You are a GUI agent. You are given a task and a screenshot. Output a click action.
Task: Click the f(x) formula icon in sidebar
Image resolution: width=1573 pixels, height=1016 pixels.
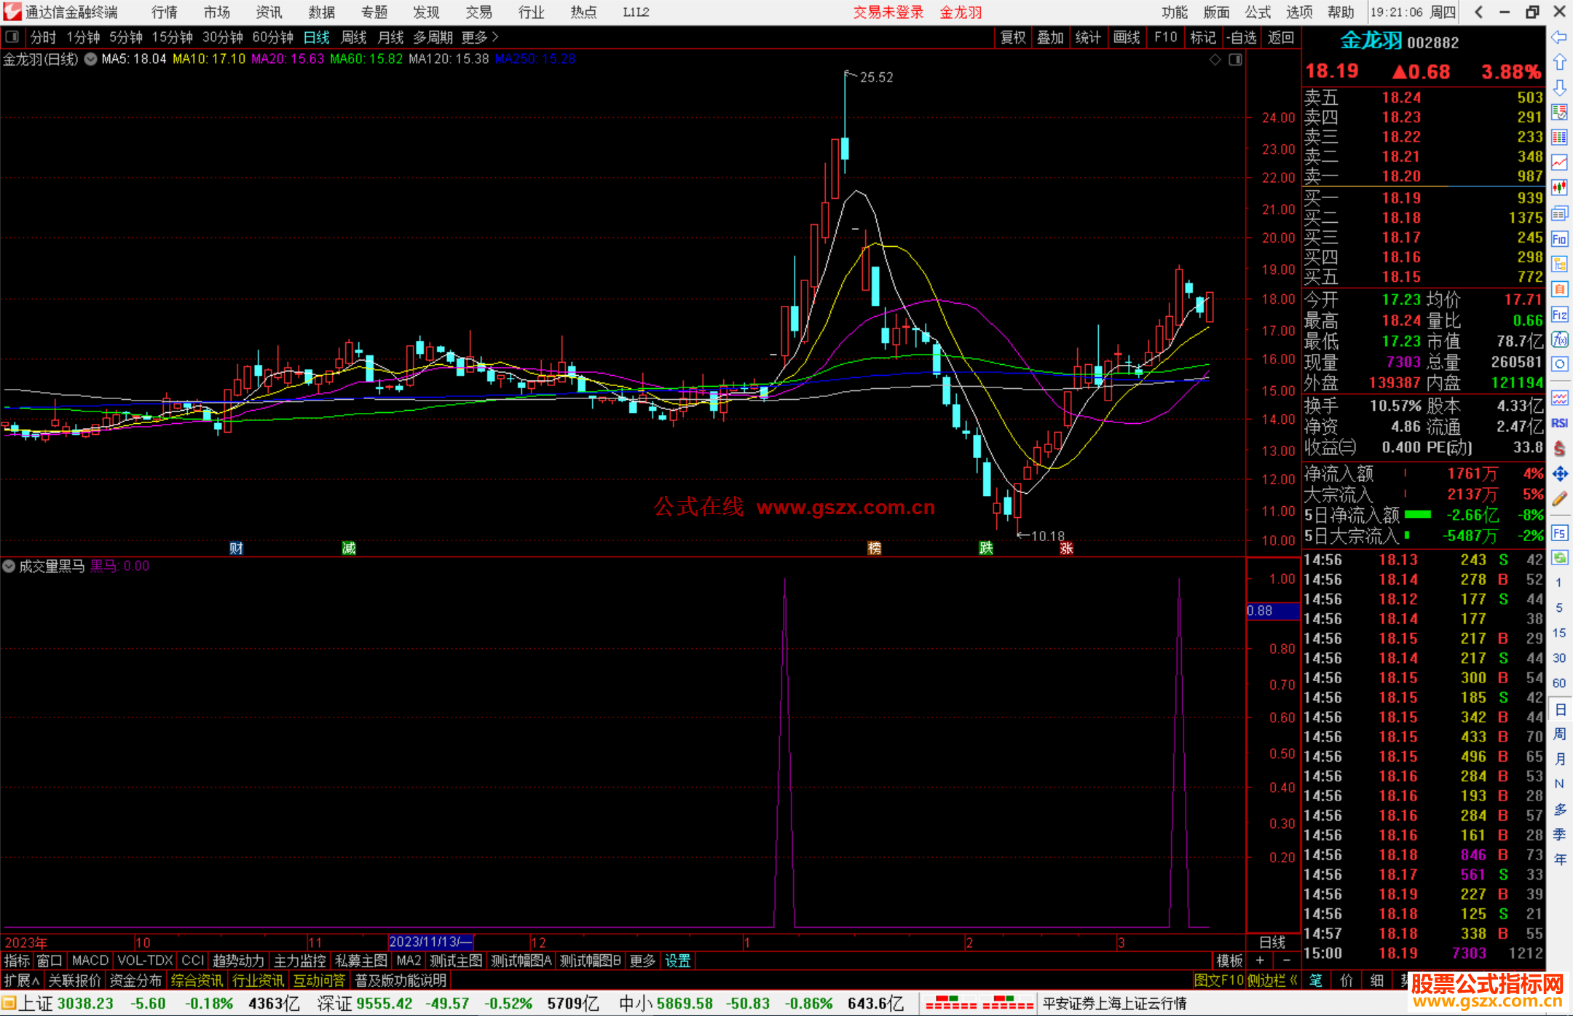1559,339
